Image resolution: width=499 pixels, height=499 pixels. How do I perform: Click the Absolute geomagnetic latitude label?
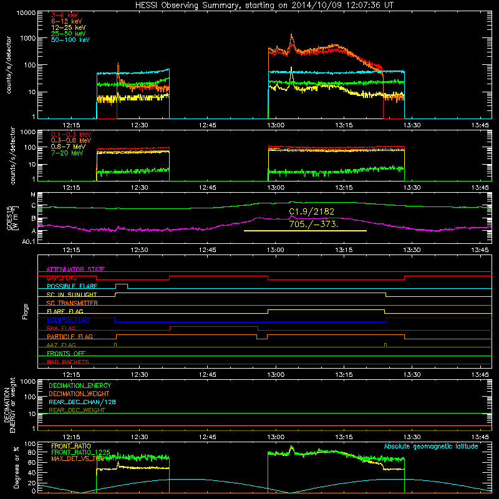431,446
